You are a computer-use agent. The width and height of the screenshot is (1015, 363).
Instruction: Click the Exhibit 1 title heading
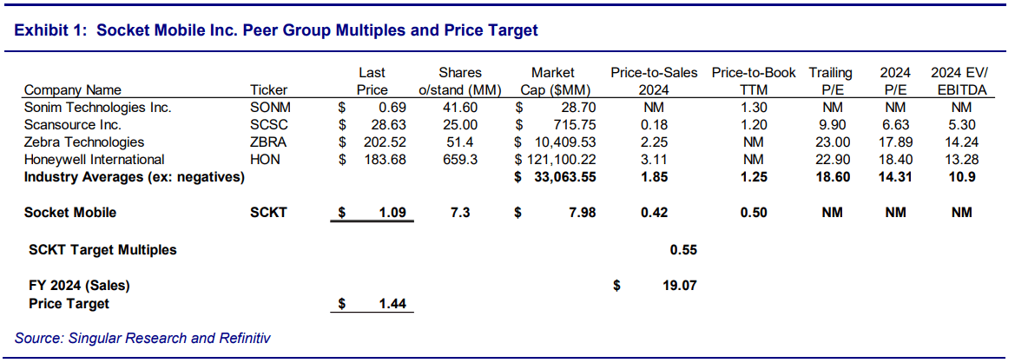277,30
